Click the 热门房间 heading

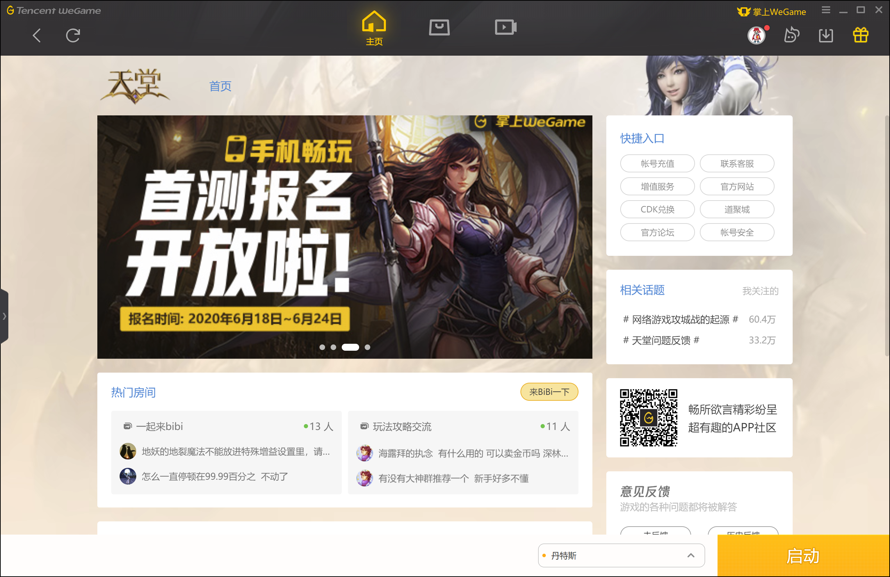133,392
